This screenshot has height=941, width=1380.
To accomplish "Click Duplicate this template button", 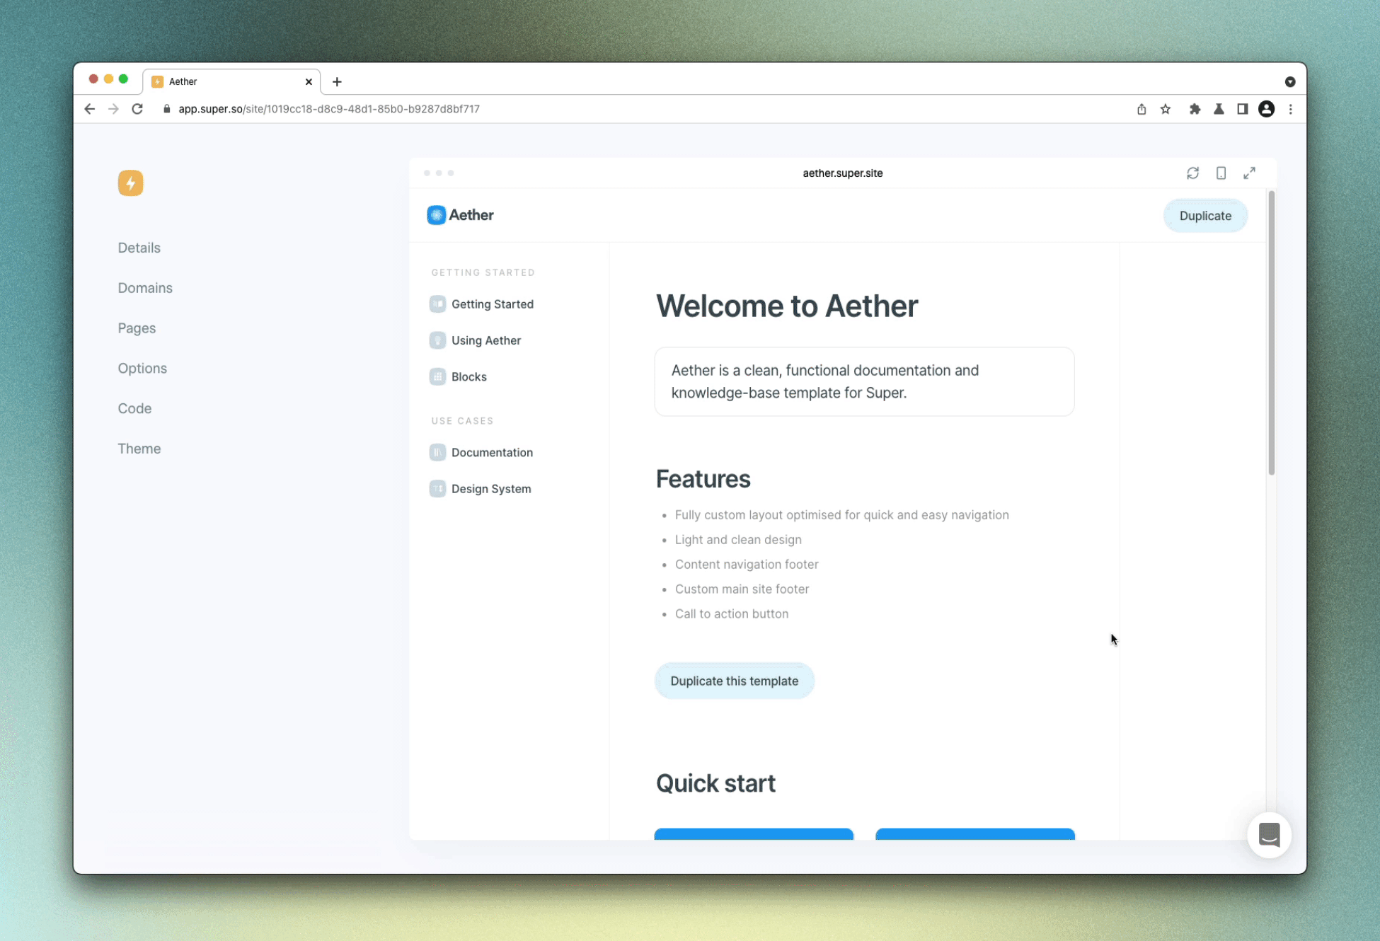I will pos(734,680).
